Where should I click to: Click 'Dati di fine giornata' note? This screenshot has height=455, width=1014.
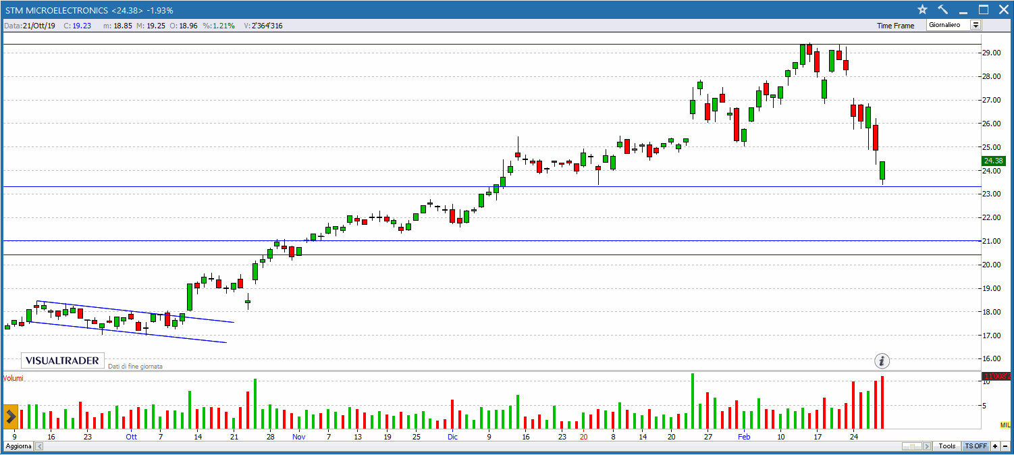tap(135, 366)
